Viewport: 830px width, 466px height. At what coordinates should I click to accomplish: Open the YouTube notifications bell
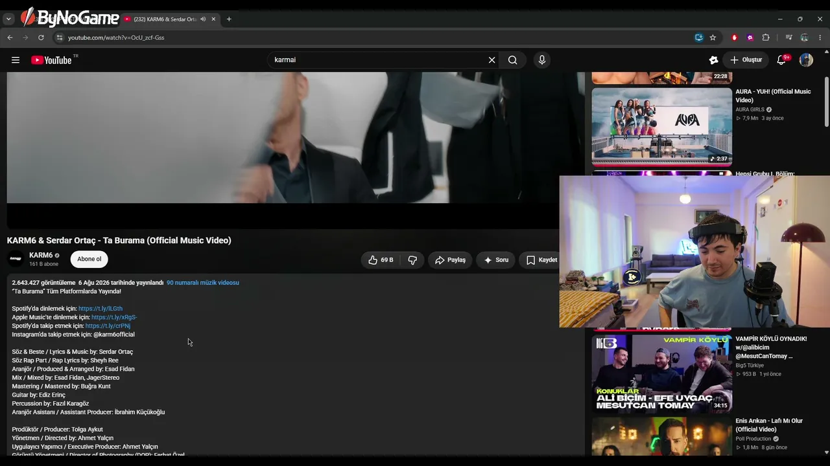tap(781, 60)
